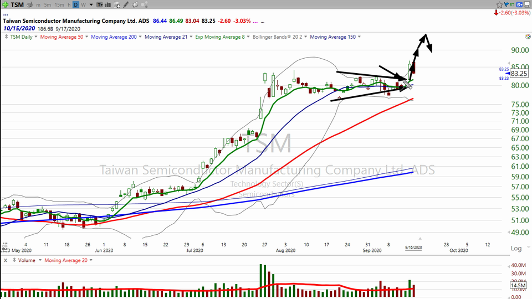532x299 pixels.
Task: Open the TSM Daily plot dropdown
Action: 36,37
